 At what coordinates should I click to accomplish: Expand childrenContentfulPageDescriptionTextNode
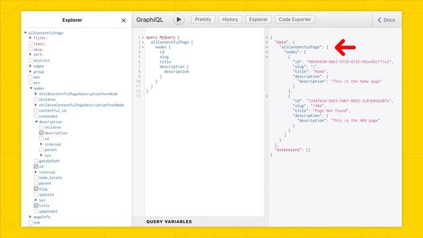(x=36, y=105)
